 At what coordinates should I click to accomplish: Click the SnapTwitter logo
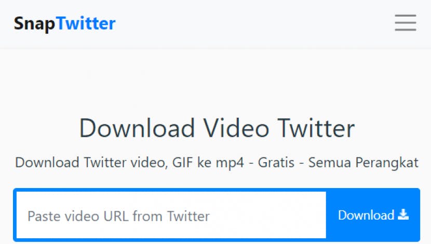pos(64,24)
